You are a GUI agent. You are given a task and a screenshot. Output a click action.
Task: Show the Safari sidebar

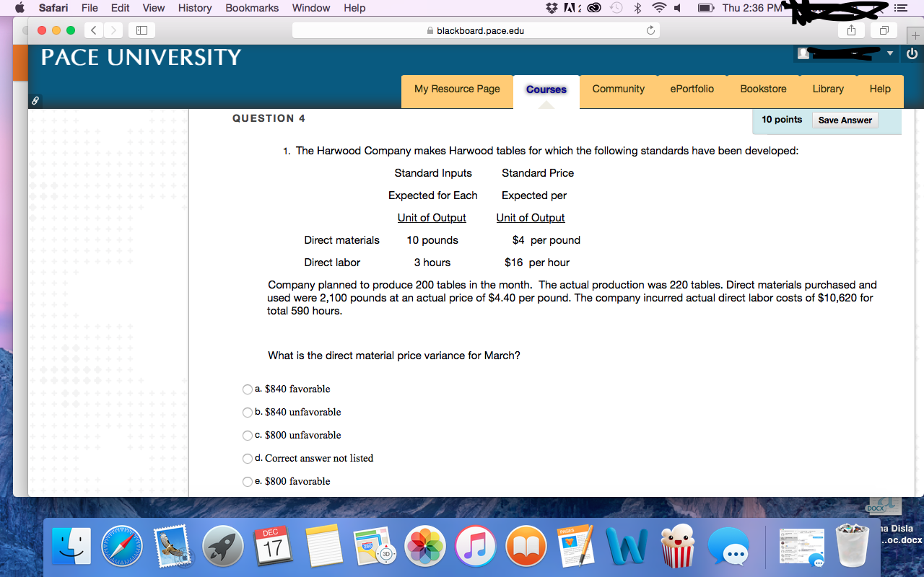[x=141, y=31]
